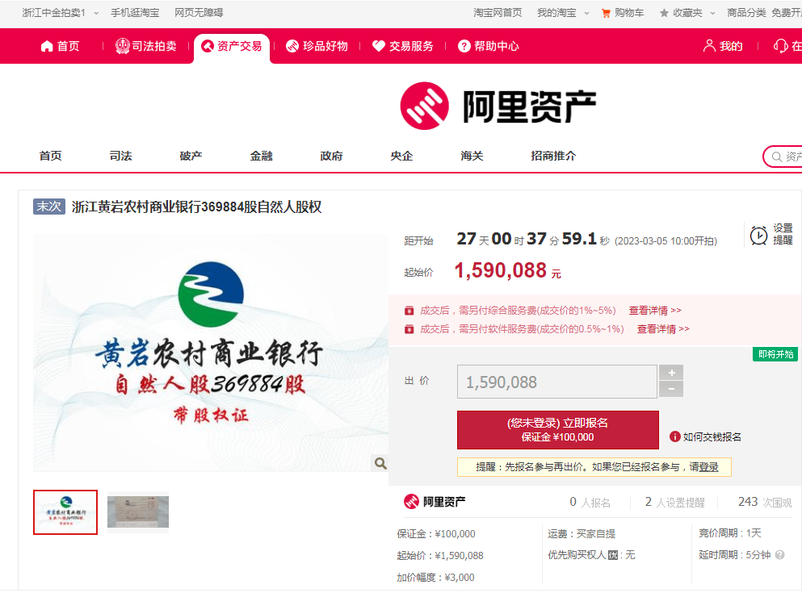Open the 帮助中心 help center tab

[488, 46]
